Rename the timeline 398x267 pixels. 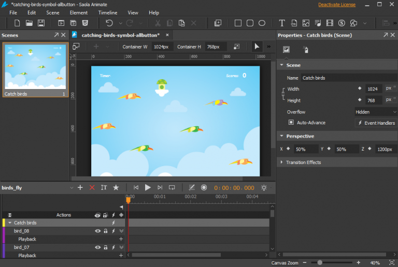104,187
